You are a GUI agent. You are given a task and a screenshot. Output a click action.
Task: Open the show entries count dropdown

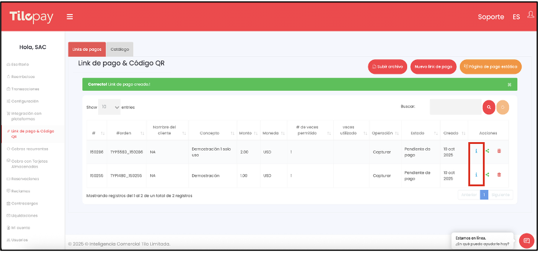click(x=110, y=107)
